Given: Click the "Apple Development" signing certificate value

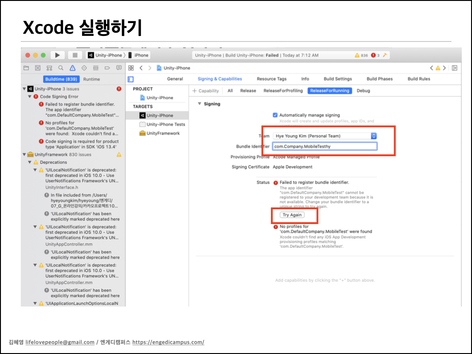Looking at the screenshot, I should [x=293, y=167].
